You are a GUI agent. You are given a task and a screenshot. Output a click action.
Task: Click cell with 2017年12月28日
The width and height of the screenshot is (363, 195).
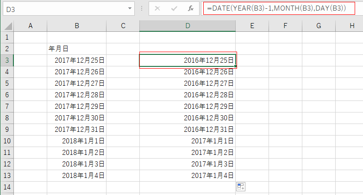(77, 95)
